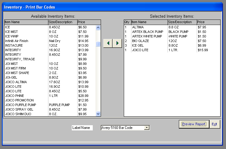This screenshot has height=149, width=226.
Task: Click the Label Name field label
Action: click(x=82, y=128)
